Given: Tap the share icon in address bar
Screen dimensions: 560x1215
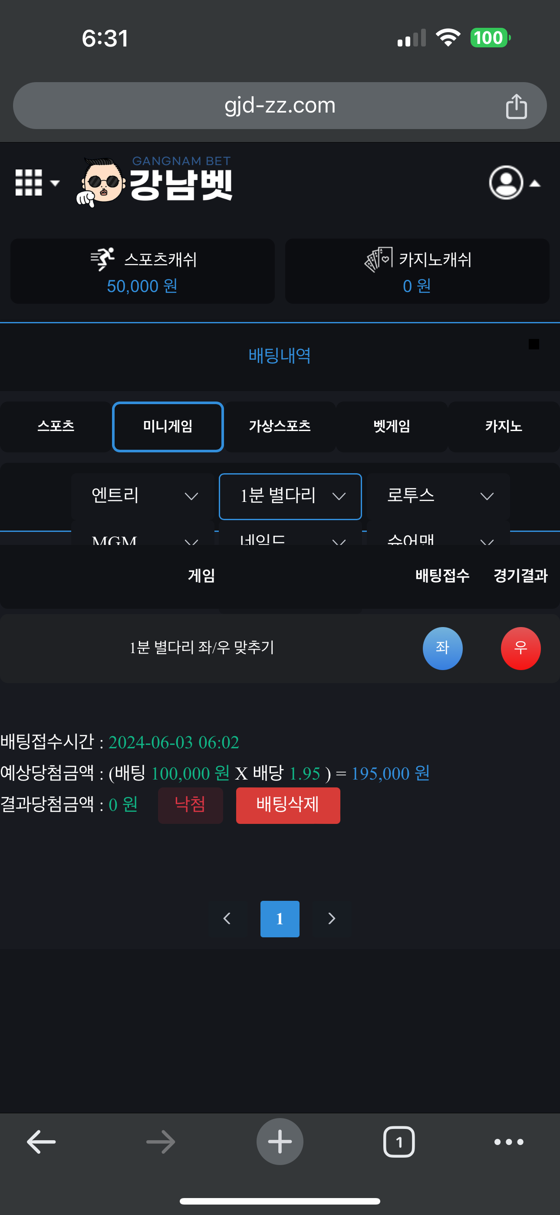Looking at the screenshot, I should 516,106.
